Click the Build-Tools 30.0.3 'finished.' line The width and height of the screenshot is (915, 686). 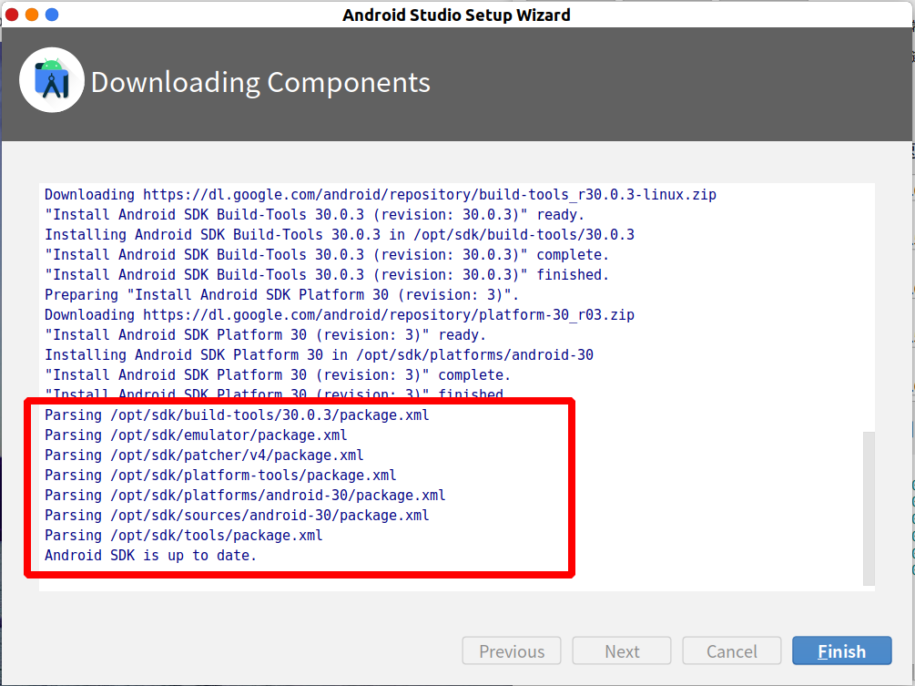327,274
